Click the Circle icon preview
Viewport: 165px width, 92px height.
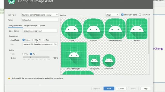point(72,29)
